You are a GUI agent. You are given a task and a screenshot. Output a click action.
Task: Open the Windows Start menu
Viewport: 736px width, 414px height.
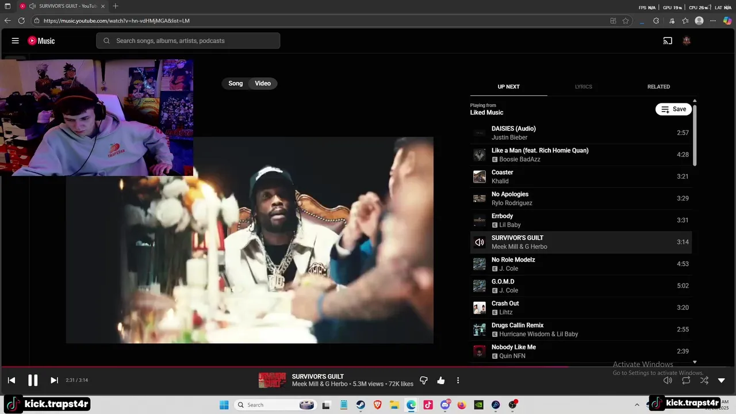(x=224, y=405)
